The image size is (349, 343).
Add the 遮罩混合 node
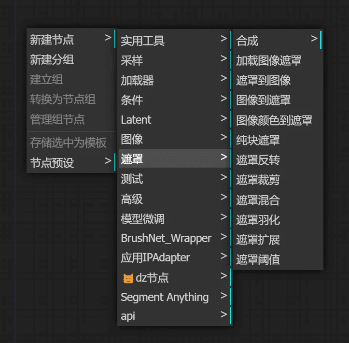[x=278, y=200]
